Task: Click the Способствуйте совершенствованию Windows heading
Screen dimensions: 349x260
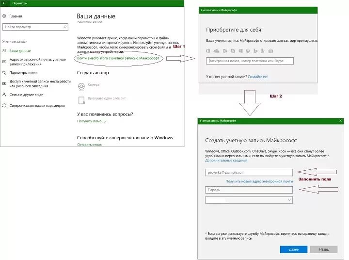Action: pos(125,137)
